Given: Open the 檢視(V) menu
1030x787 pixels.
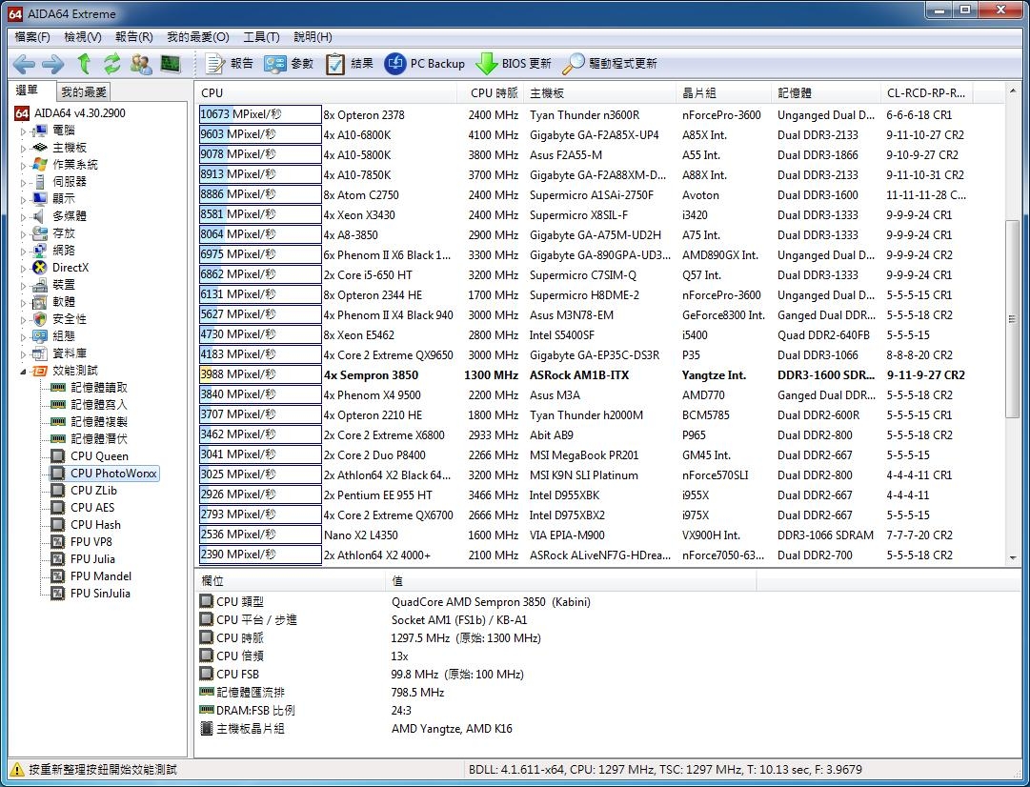Looking at the screenshot, I should point(83,37).
